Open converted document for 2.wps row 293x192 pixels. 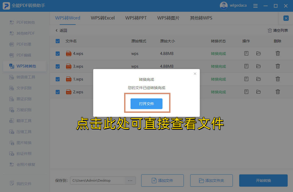pos(246,92)
